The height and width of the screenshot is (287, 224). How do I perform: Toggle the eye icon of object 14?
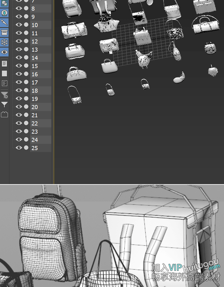[x=19, y=57]
